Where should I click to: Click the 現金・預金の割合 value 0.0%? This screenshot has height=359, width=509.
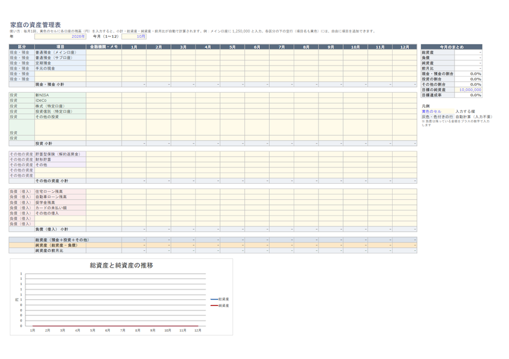(x=468, y=74)
